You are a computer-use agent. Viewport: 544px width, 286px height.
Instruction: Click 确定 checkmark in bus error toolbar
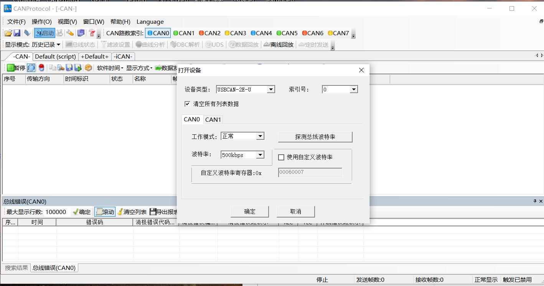82,212
